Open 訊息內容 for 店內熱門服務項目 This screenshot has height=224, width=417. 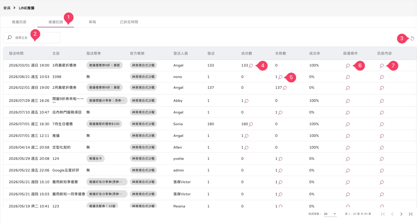coord(382,113)
